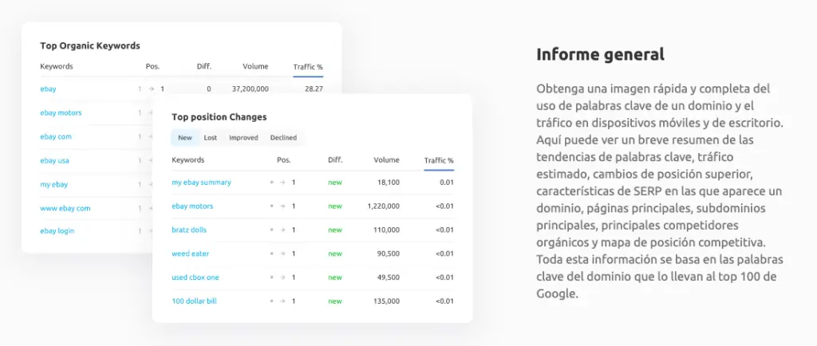This screenshot has width=817, height=346.
Task: Sort Top Organic Keywords by Traffic %
Action: (x=308, y=67)
